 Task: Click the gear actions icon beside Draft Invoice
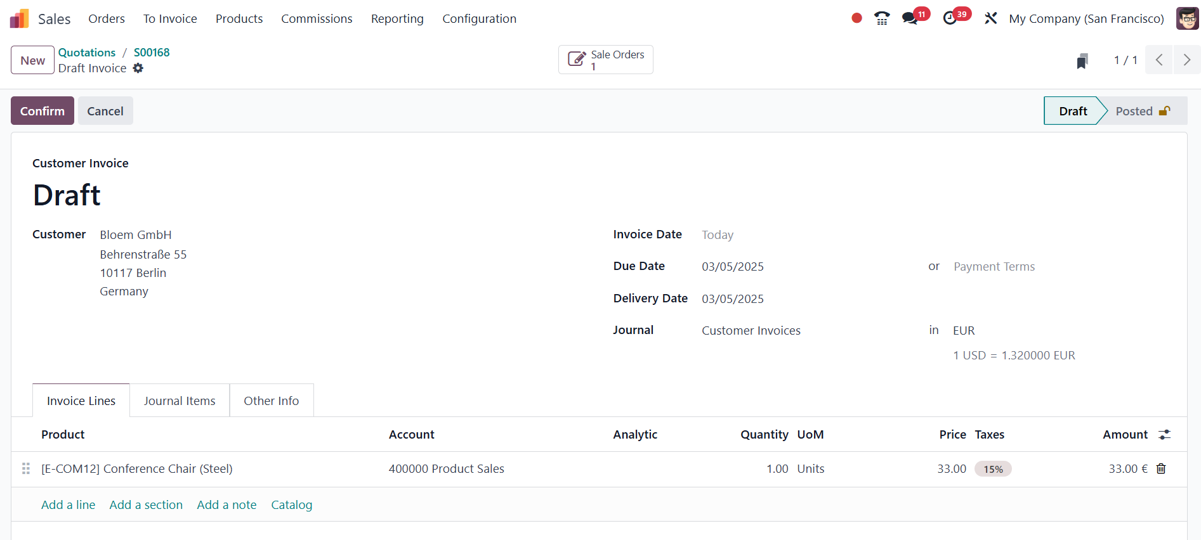pyautogui.click(x=138, y=68)
